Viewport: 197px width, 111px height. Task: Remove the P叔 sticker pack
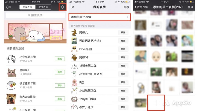pyautogui.click(x=123, y=82)
